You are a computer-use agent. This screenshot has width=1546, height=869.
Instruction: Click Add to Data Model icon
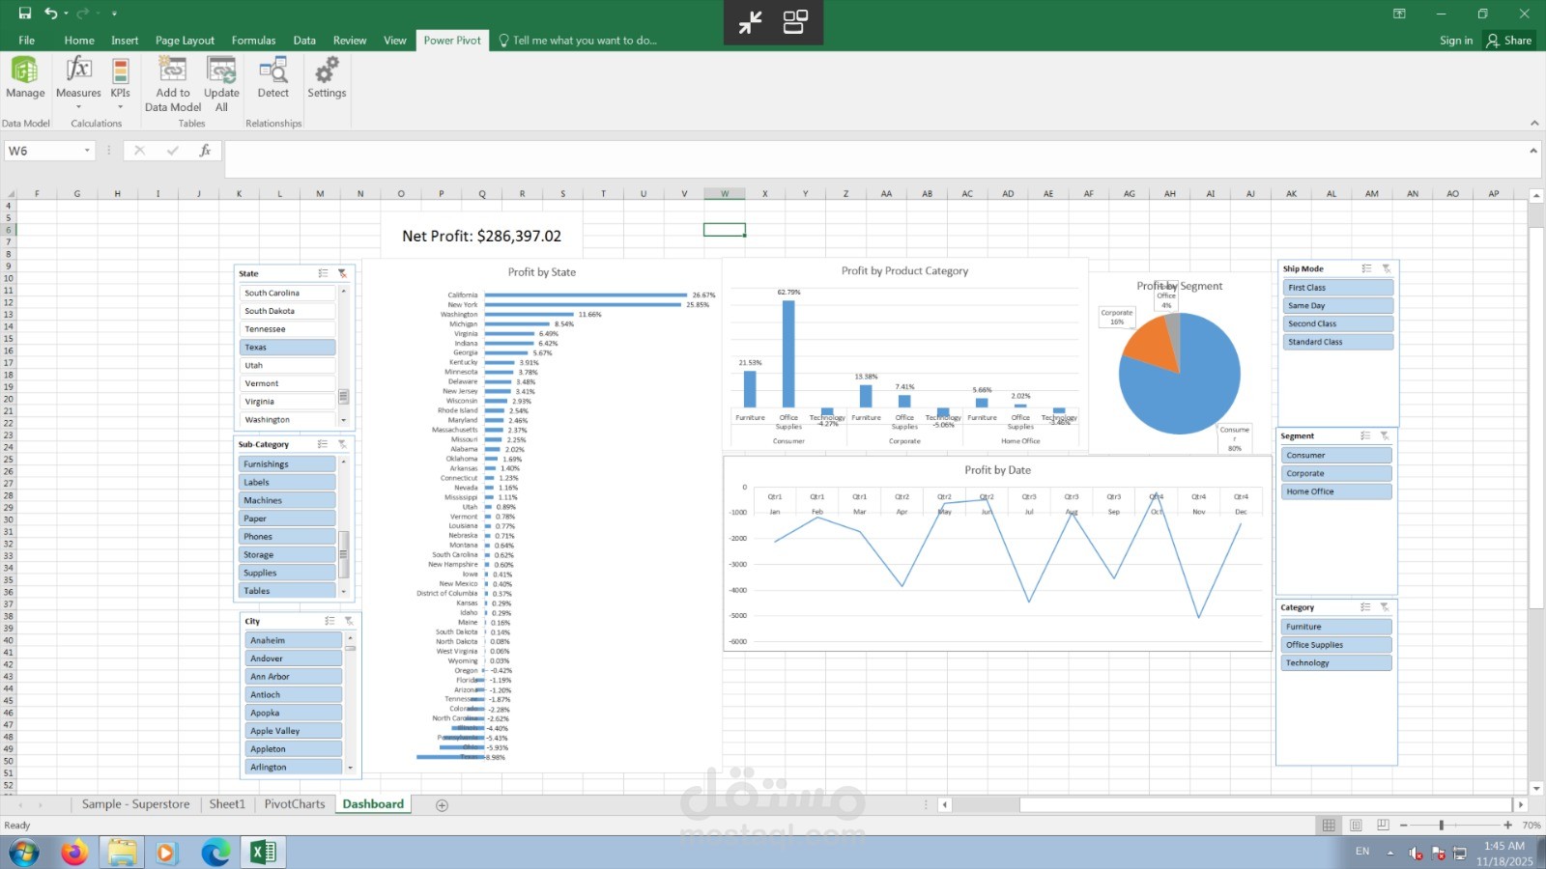[173, 83]
